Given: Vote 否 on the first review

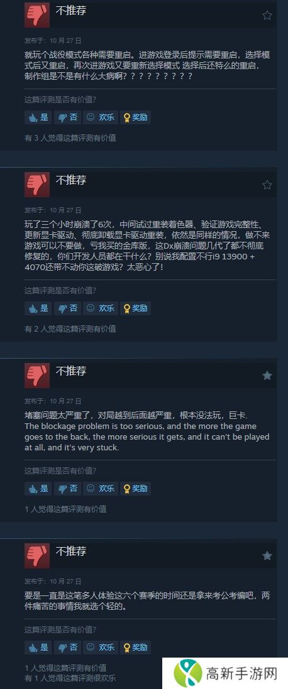Looking at the screenshot, I should [67, 117].
